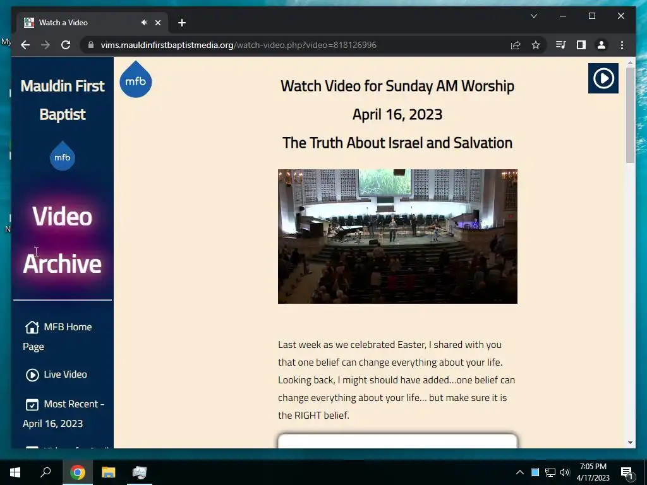Click the Video Archive heading in sidebar

click(x=63, y=240)
